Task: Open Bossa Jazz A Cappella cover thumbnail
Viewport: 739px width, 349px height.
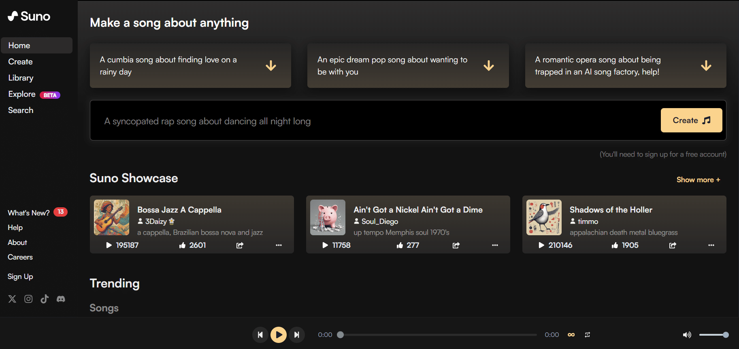Action: pos(112,217)
